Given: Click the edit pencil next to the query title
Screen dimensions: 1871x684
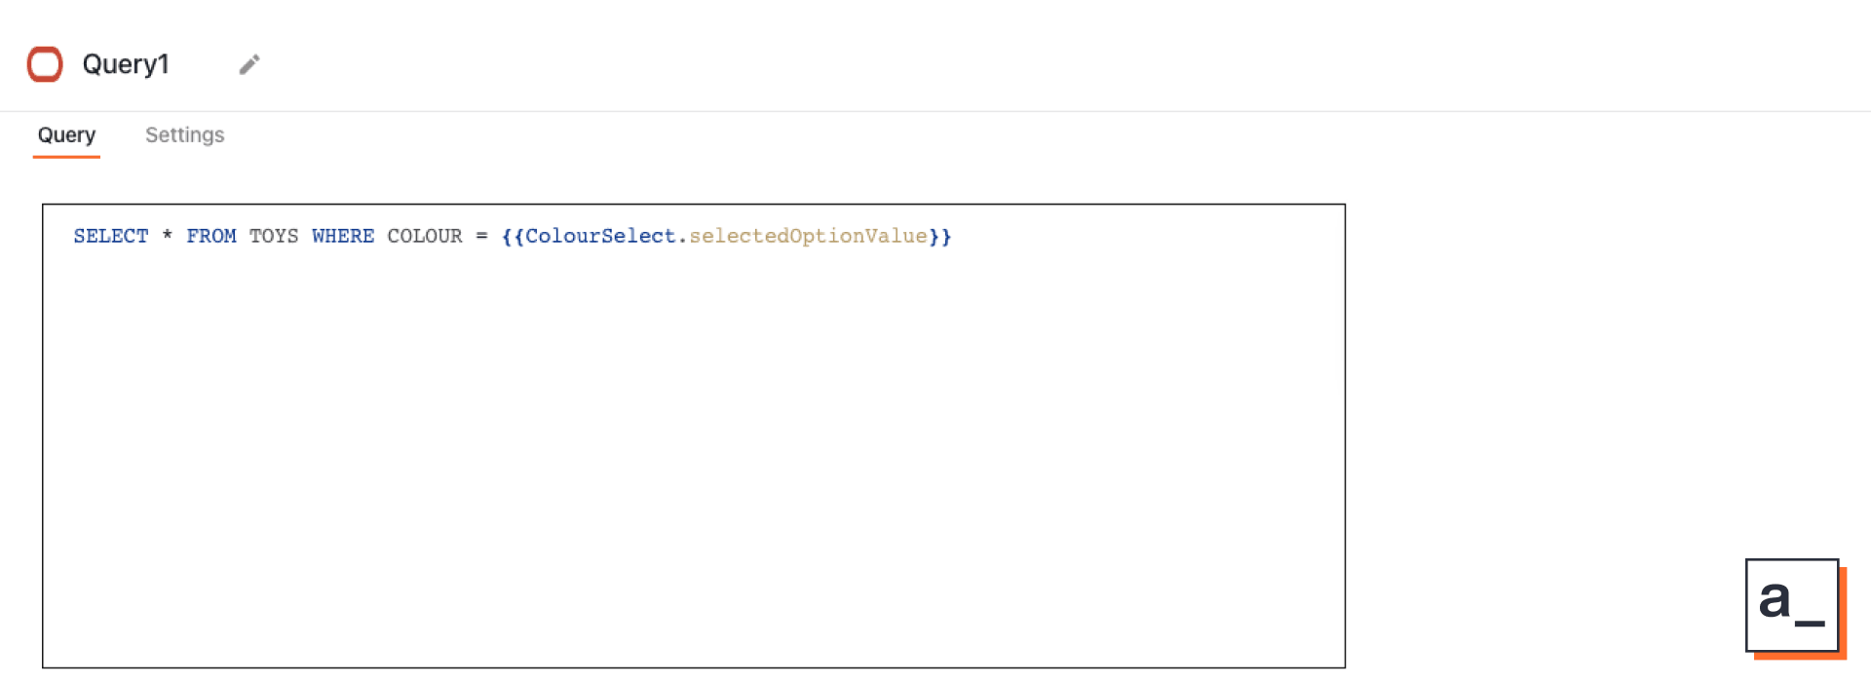Looking at the screenshot, I should coord(249,63).
